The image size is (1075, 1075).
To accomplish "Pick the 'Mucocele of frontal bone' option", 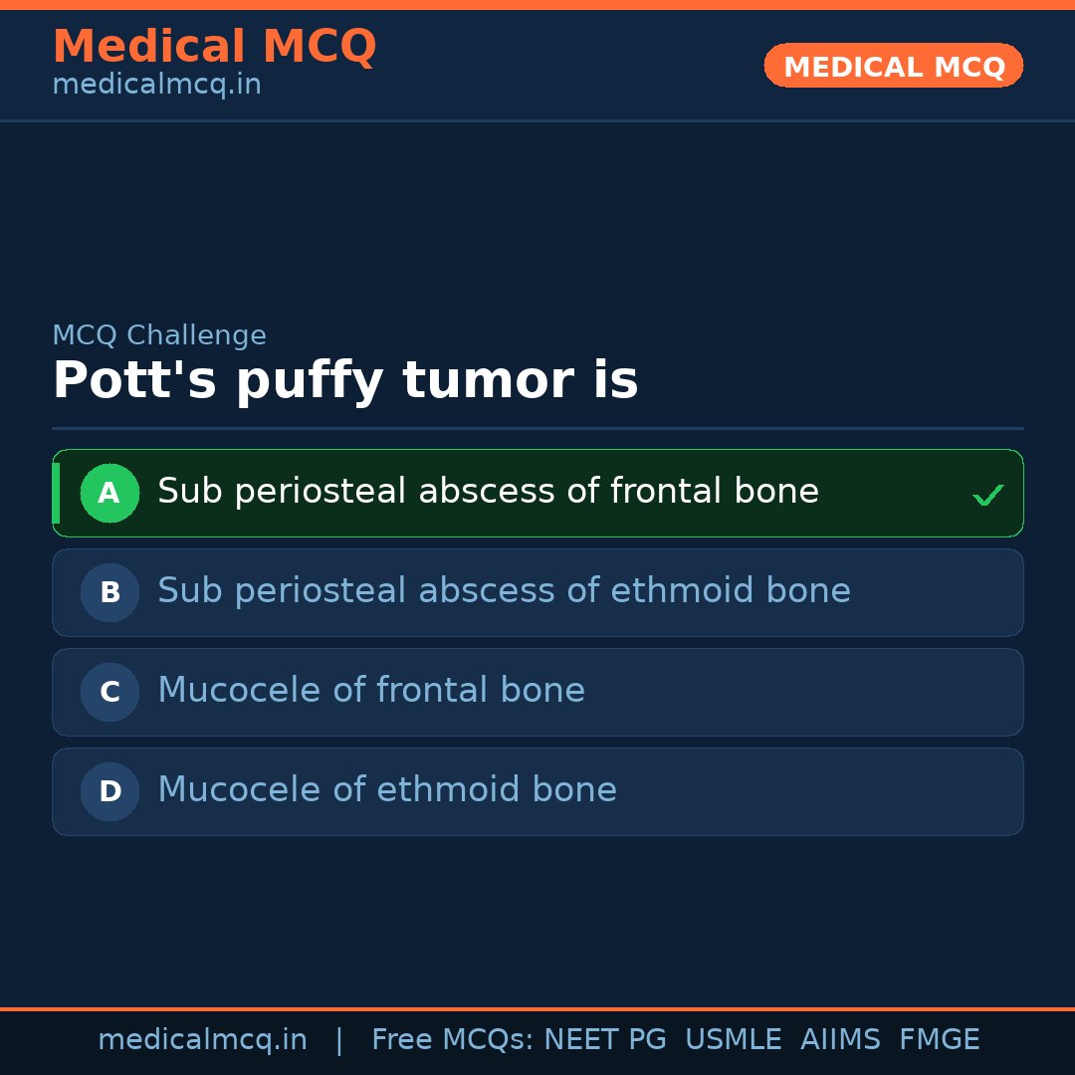I will click(371, 691).
